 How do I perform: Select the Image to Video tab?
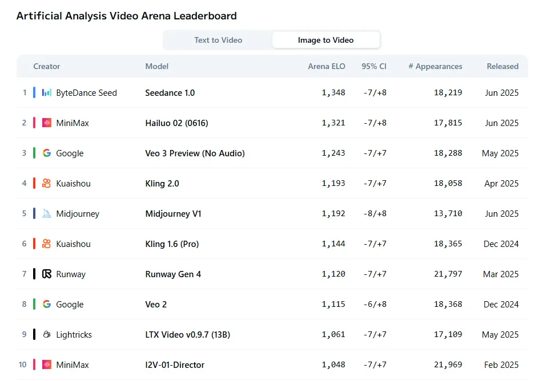[x=325, y=40]
